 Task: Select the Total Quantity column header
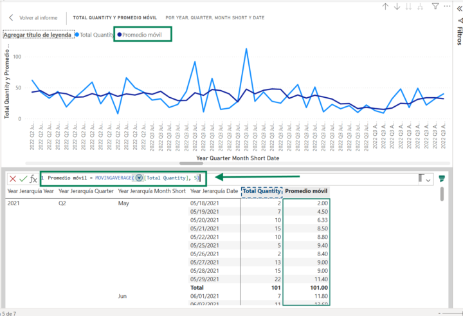[x=261, y=191]
